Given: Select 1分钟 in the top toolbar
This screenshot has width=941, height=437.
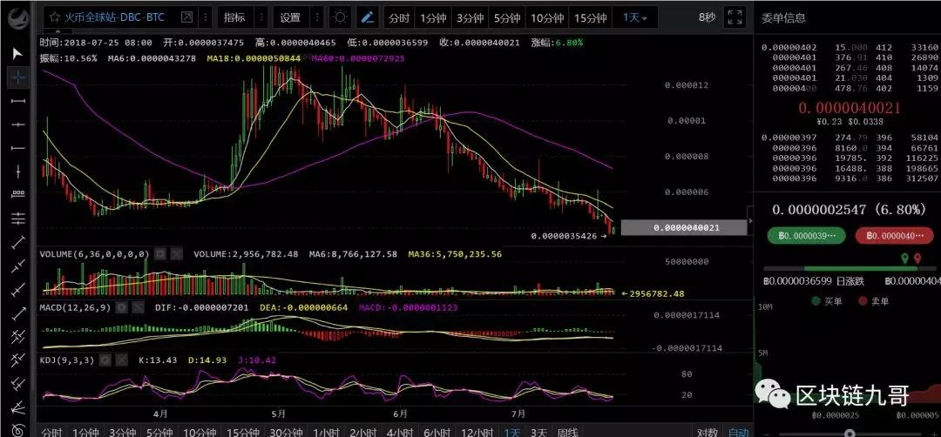Looking at the screenshot, I should coord(433,18).
